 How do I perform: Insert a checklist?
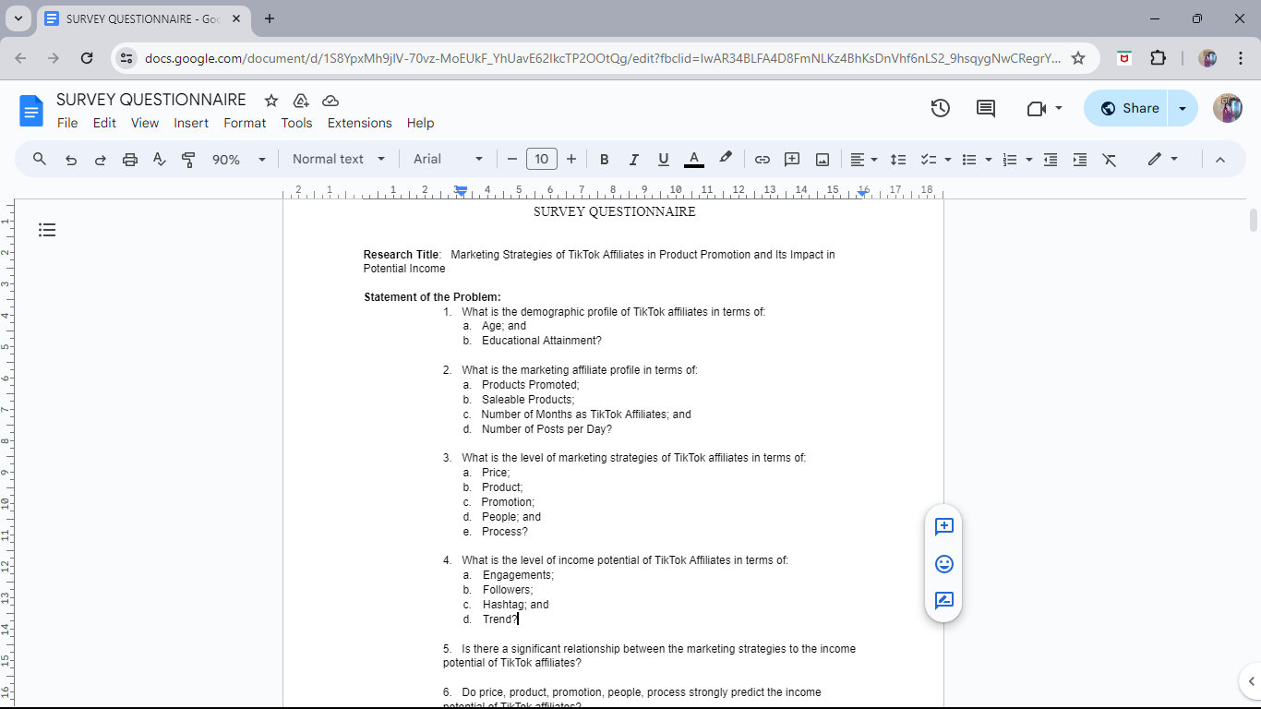click(929, 160)
